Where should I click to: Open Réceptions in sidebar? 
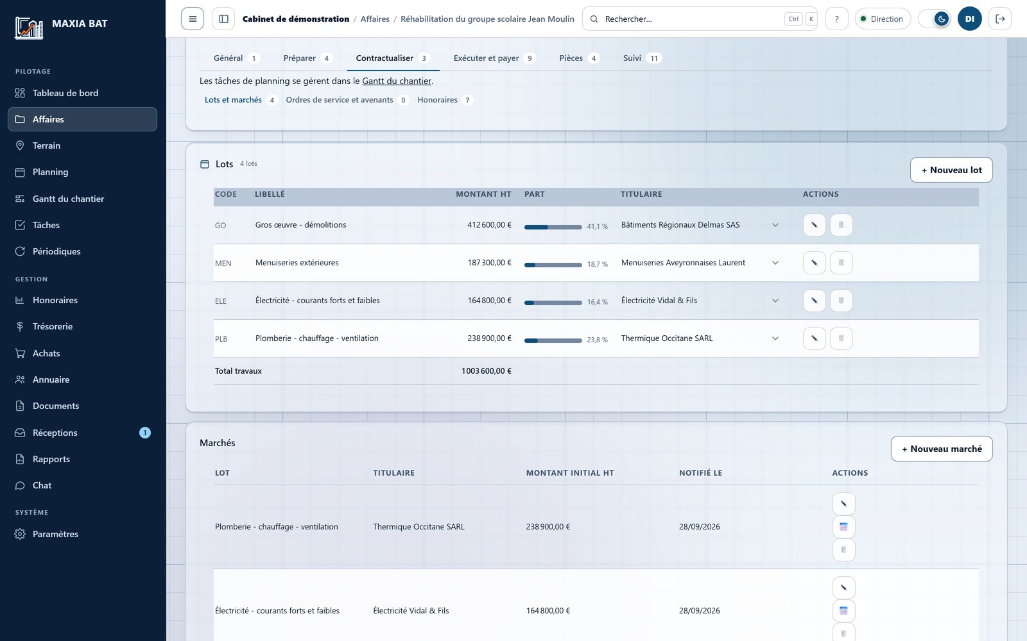[82, 433]
